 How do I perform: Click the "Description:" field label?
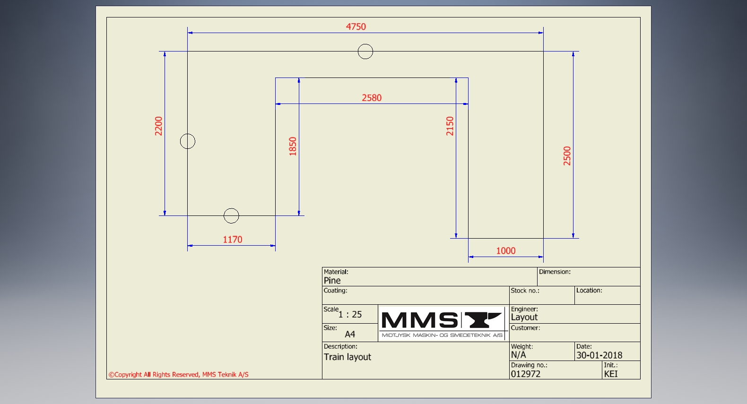[x=340, y=346]
